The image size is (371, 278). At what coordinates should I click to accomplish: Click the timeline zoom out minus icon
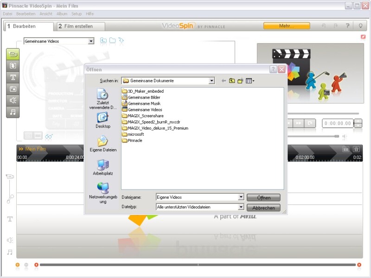click(x=26, y=265)
